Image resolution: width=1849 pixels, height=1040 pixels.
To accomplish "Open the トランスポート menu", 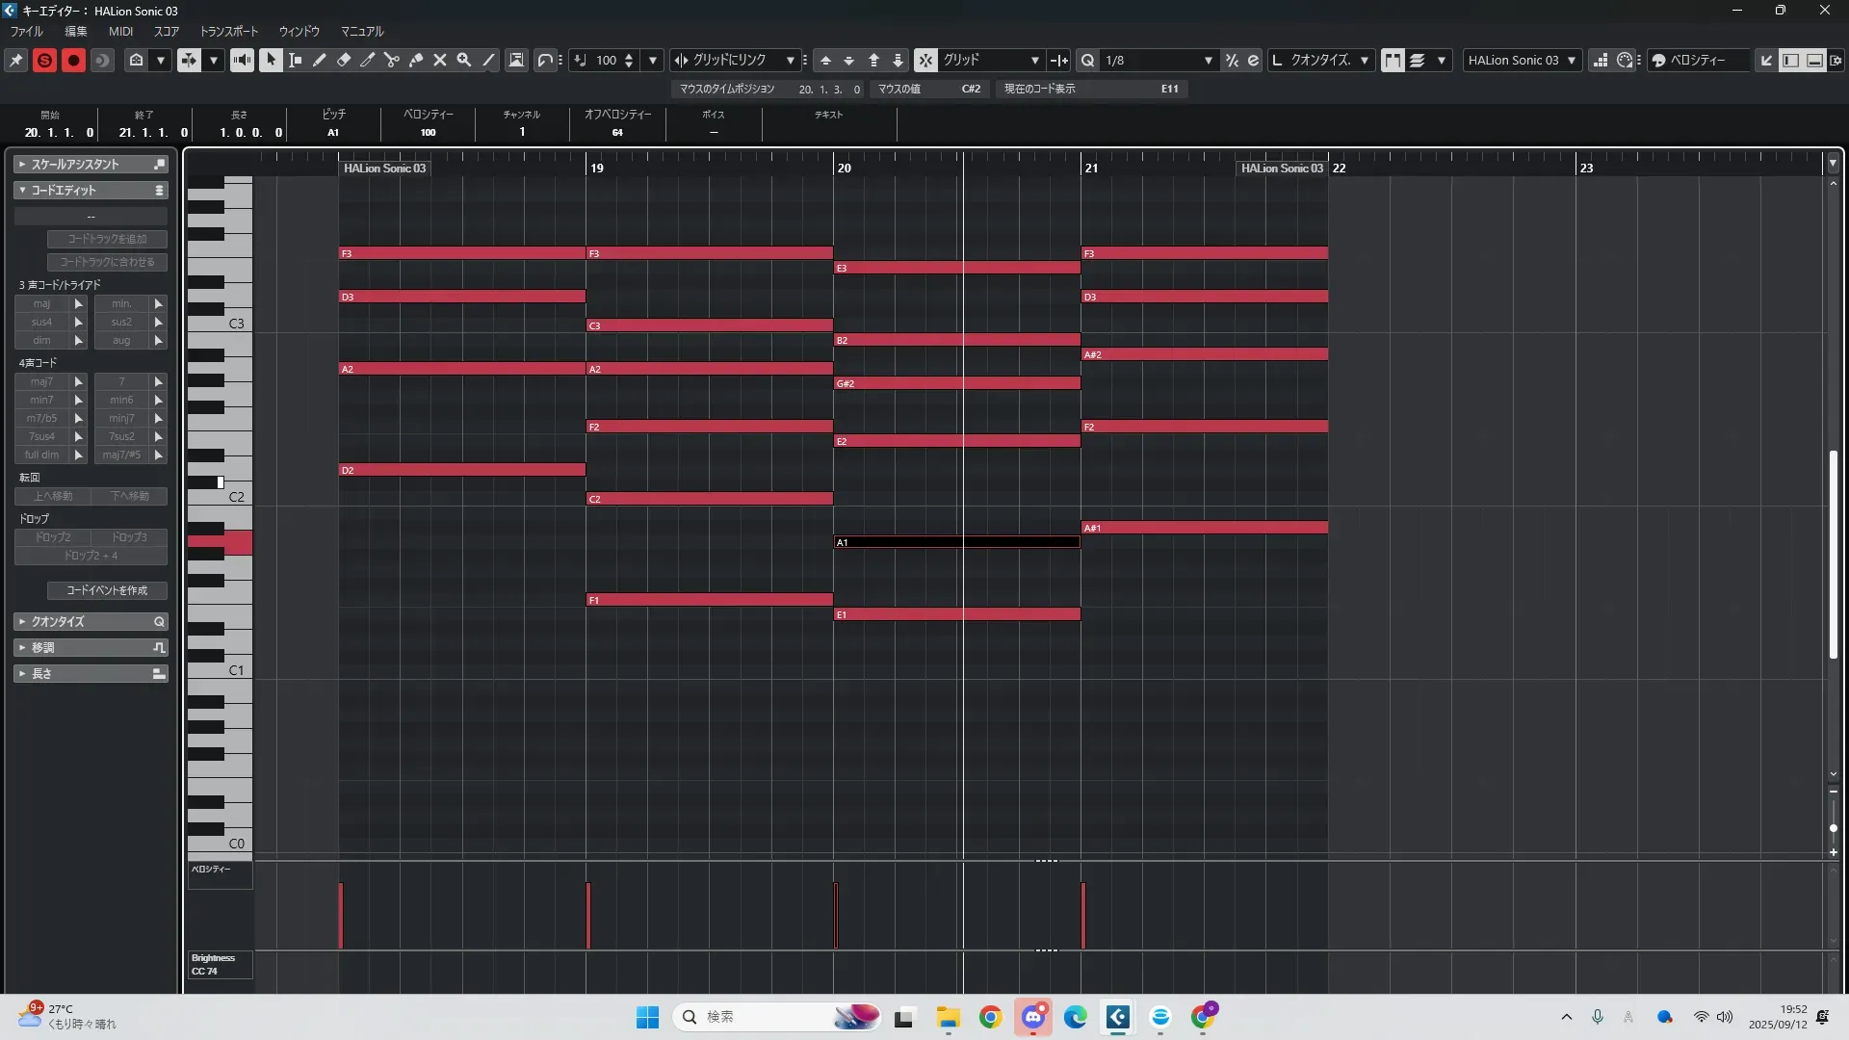I will point(228,31).
